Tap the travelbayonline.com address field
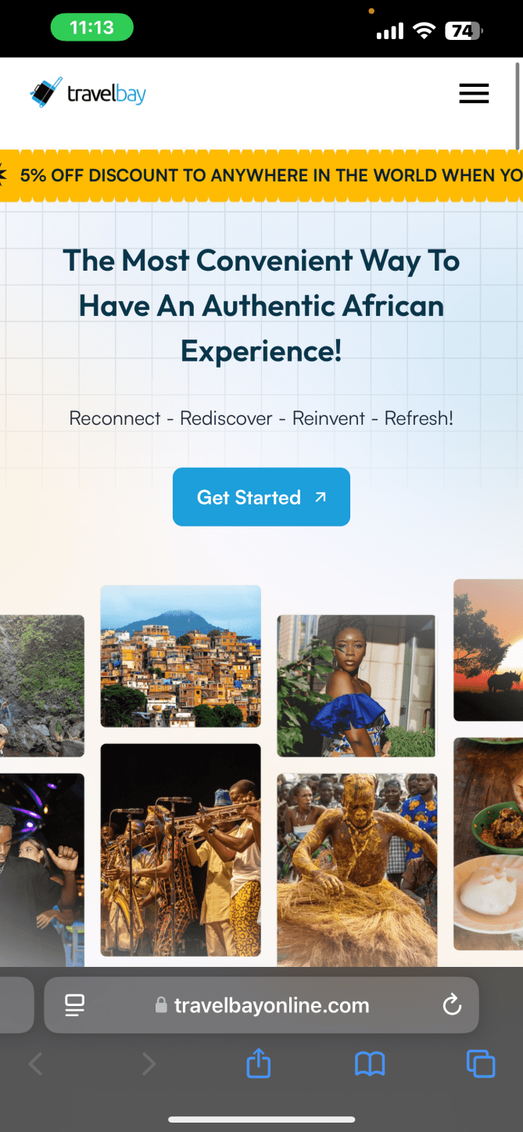Screen dimensions: 523x1132 pyautogui.click(x=261, y=1005)
